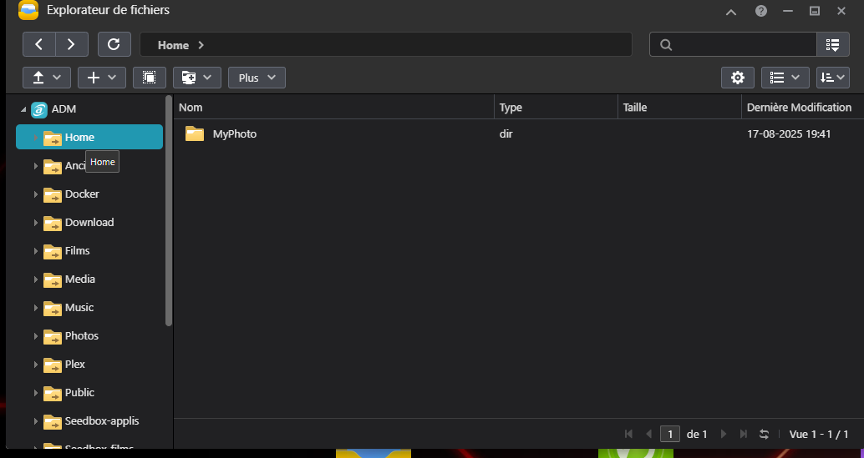Open the upload dropdown
864x458 pixels.
pos(46,78)
